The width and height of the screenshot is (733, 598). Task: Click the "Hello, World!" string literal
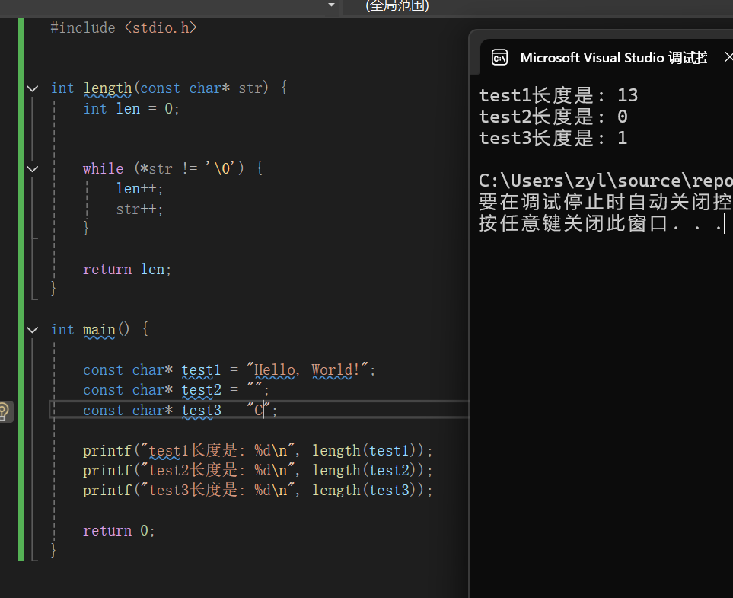click(x=308, y=369)
